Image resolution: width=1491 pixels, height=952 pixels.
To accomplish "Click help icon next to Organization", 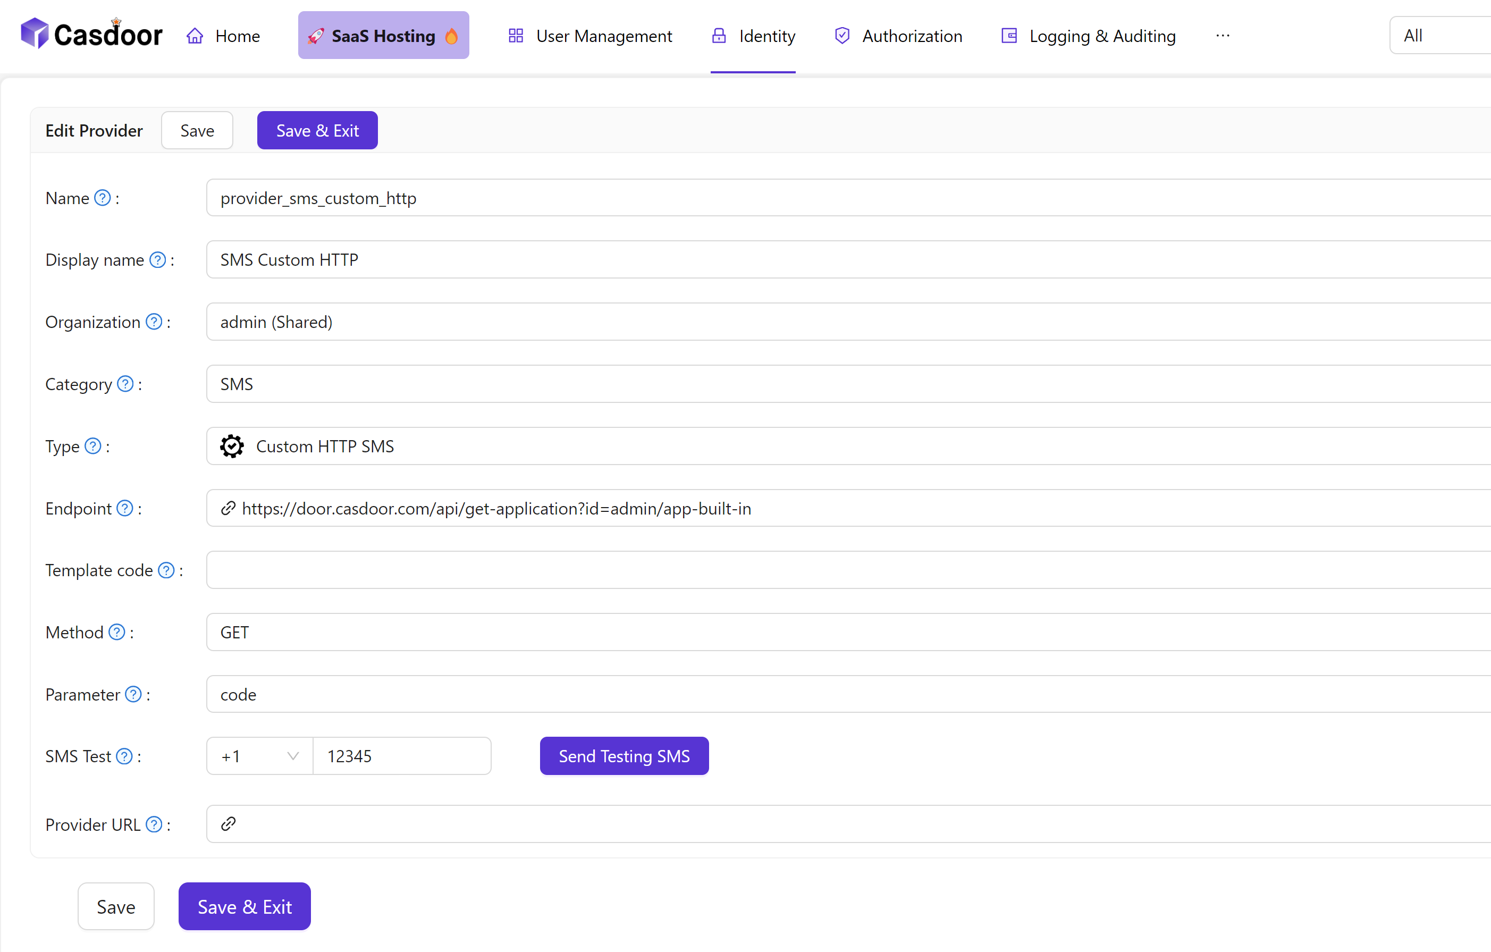I will pyautogui.click(x=154, y=322).
